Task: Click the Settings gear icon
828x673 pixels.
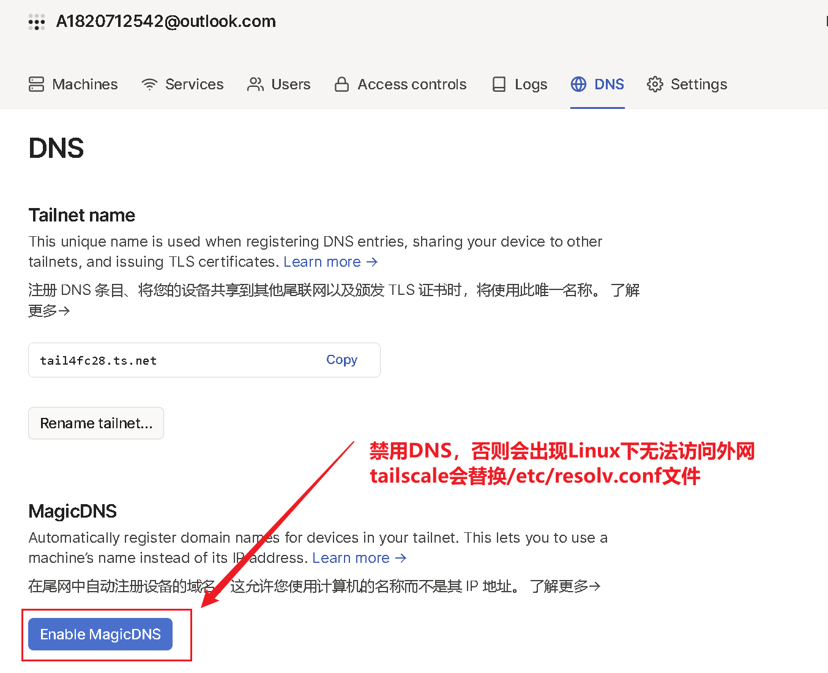Action: (x=655, y=84)
